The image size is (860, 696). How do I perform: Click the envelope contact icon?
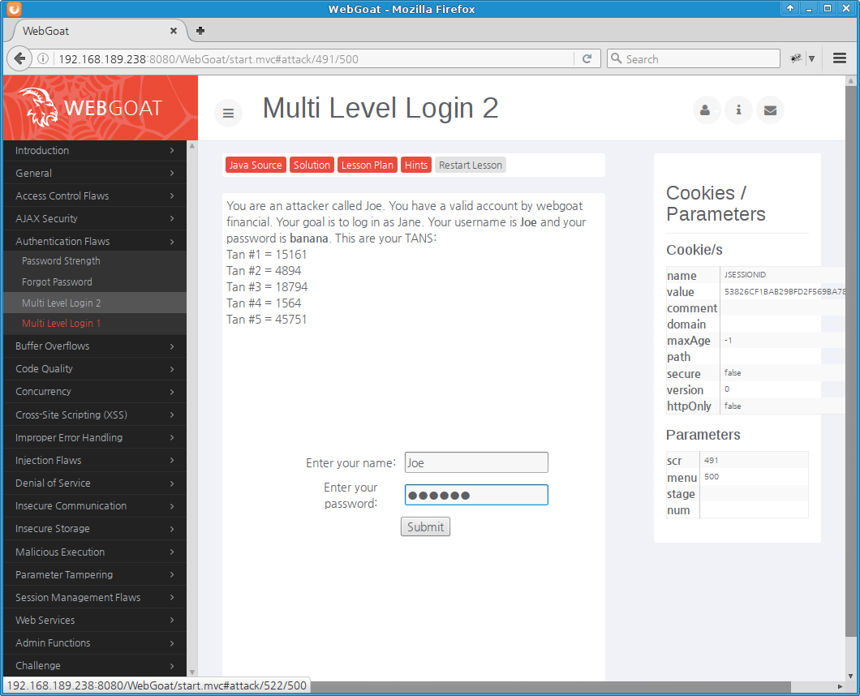[x=770, y=110]
